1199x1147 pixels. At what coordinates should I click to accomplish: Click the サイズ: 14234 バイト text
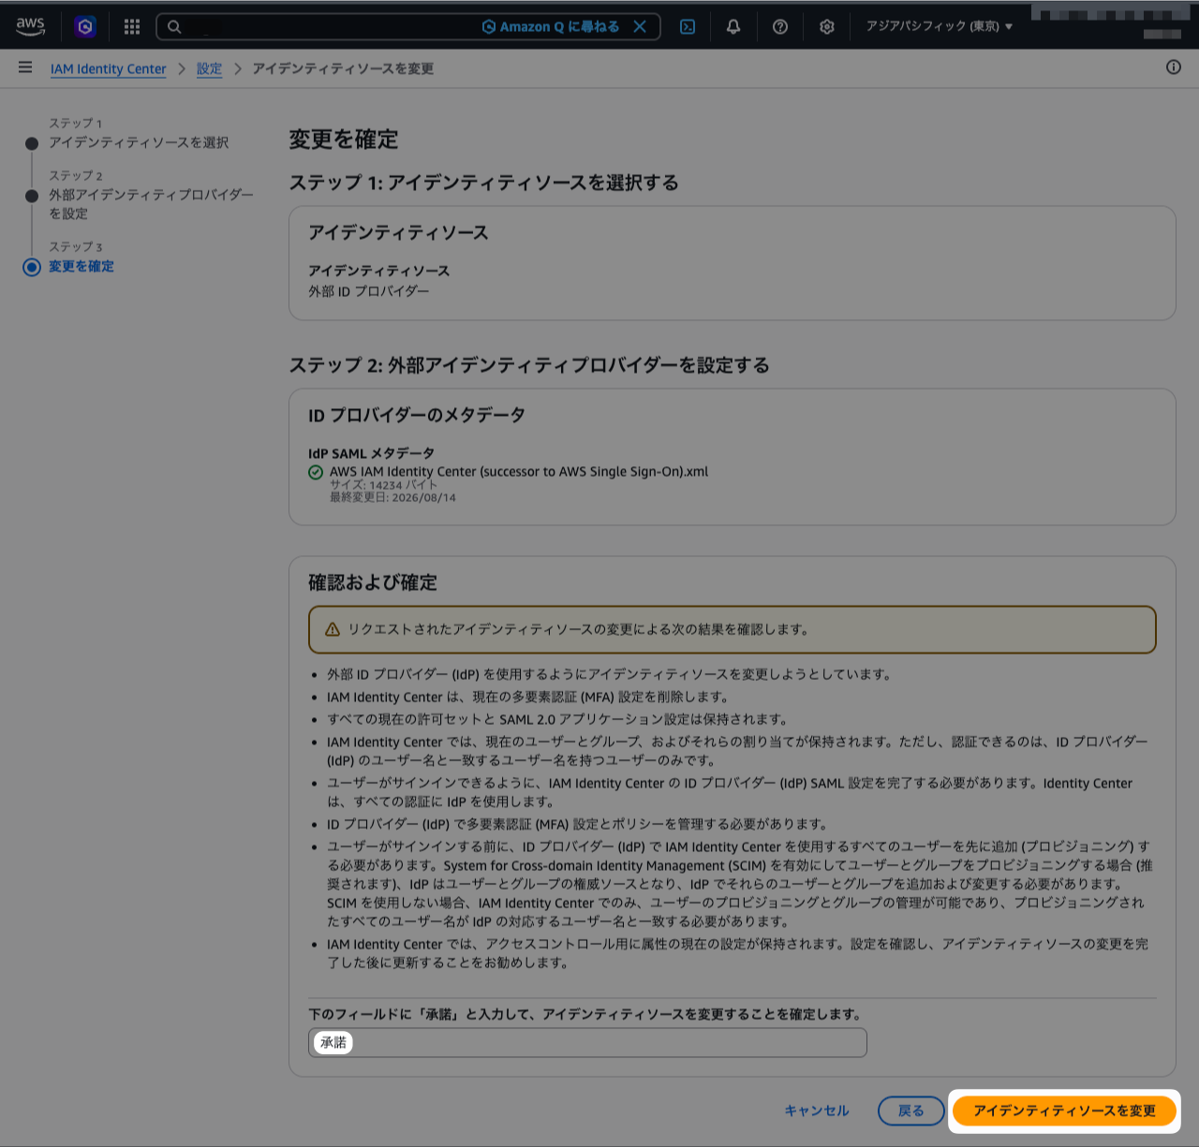[x=384, y=485]
